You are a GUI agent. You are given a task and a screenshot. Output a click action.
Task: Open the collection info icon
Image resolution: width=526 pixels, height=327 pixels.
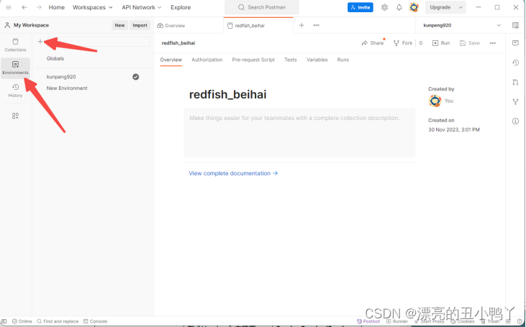tap(516, 121)
